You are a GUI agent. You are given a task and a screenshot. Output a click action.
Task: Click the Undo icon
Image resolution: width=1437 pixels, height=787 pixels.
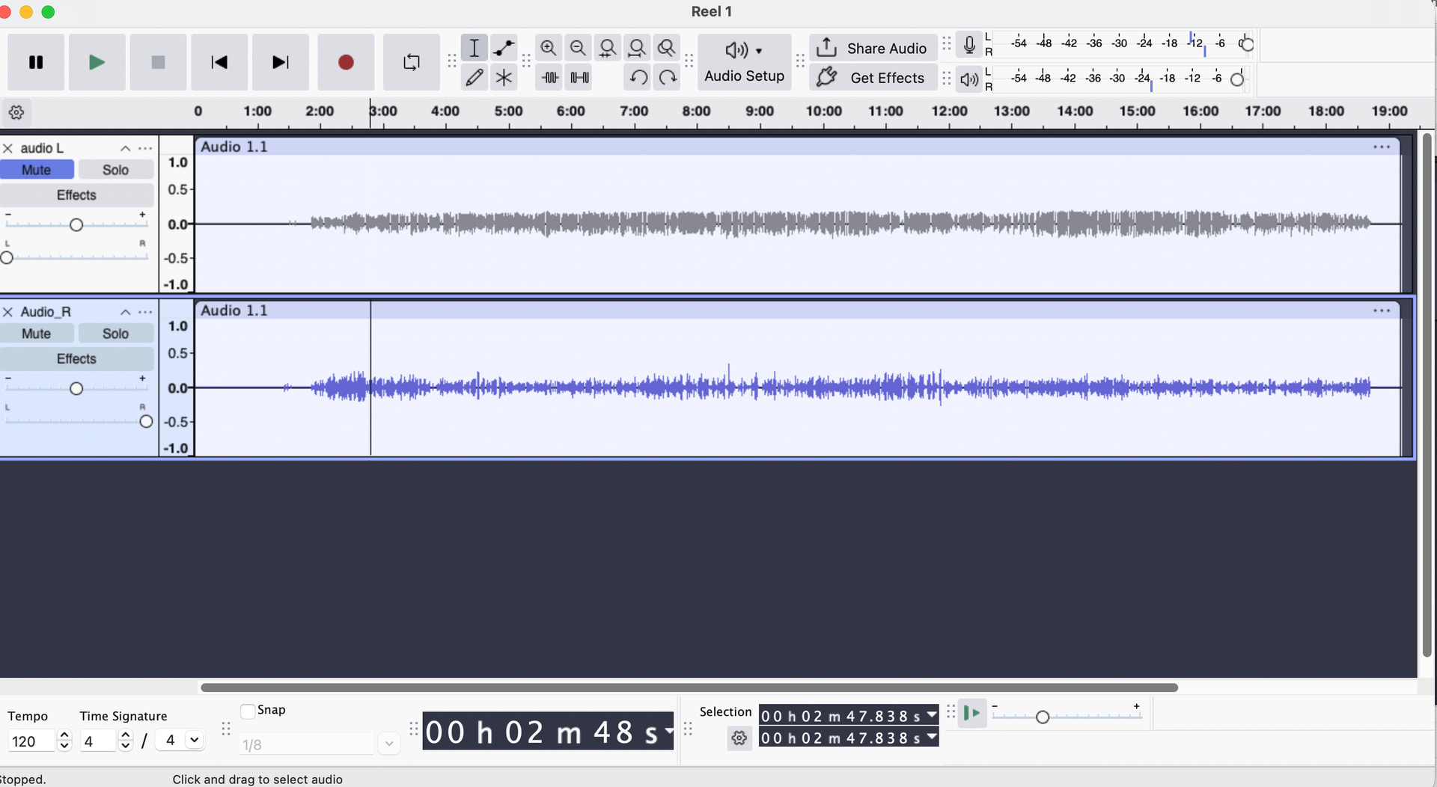637,77
